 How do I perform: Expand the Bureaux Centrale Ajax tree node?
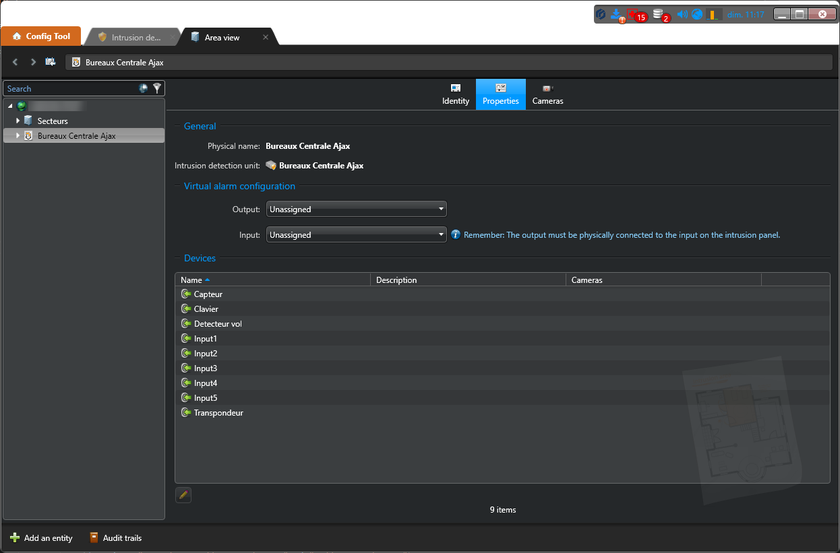tap(18, 135)
